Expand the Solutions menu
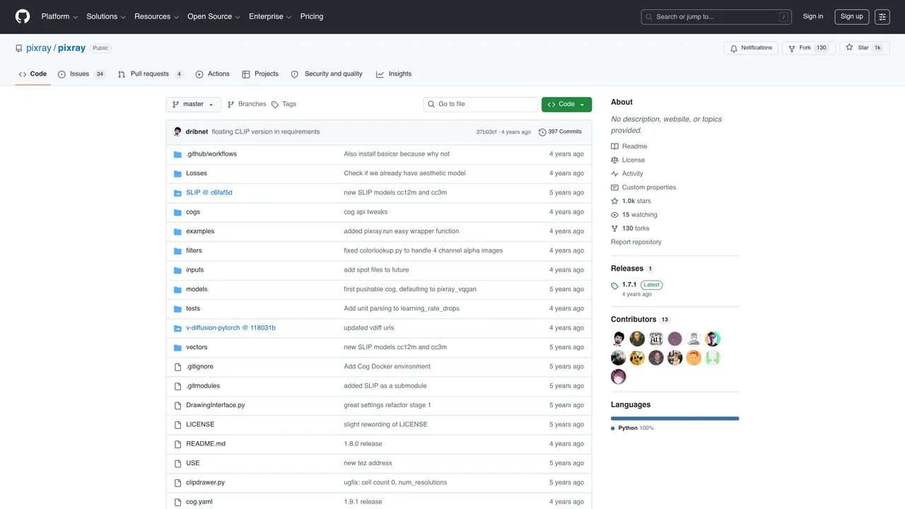 [x=106, y=16]
